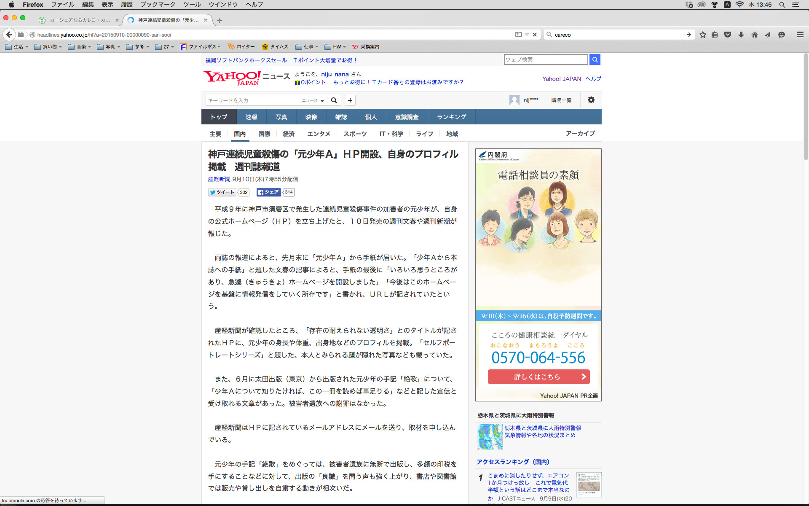Image resolution: width=809 pixels, height=506 pixels.
Task: Bookmark this page with star icon
Action: (x=702, y=35)
